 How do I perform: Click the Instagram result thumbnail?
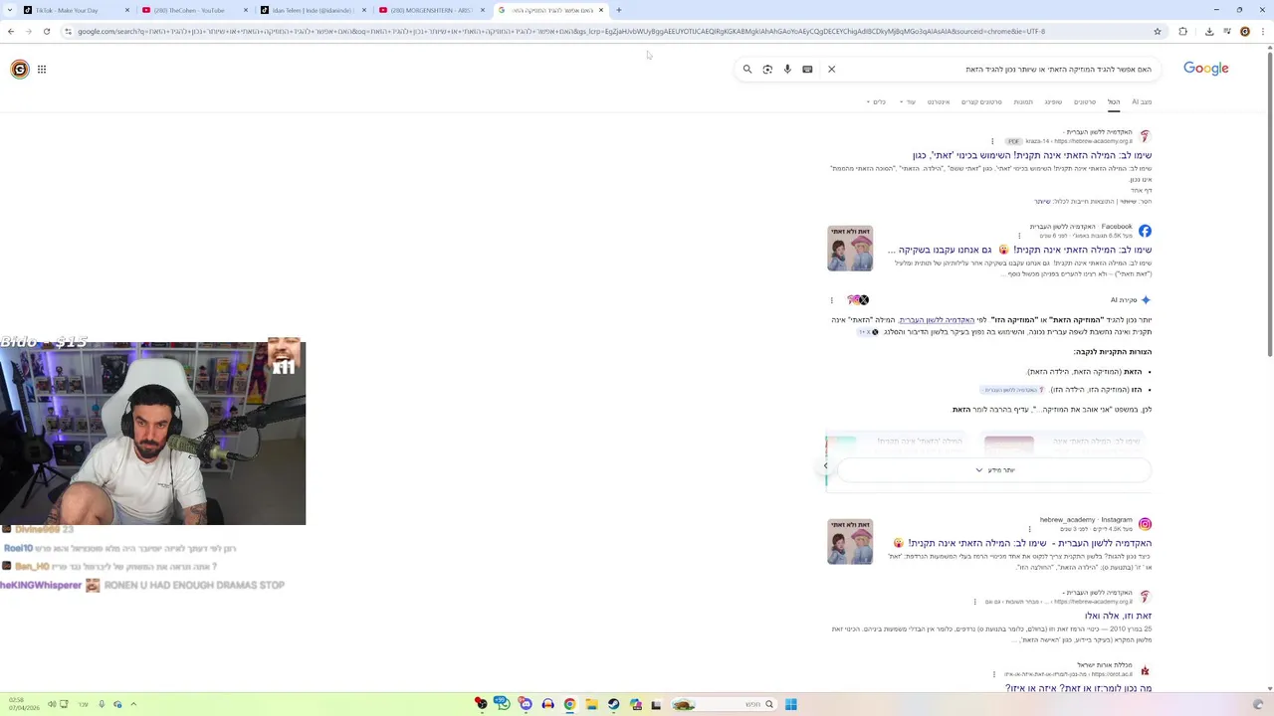click(850, 542)
